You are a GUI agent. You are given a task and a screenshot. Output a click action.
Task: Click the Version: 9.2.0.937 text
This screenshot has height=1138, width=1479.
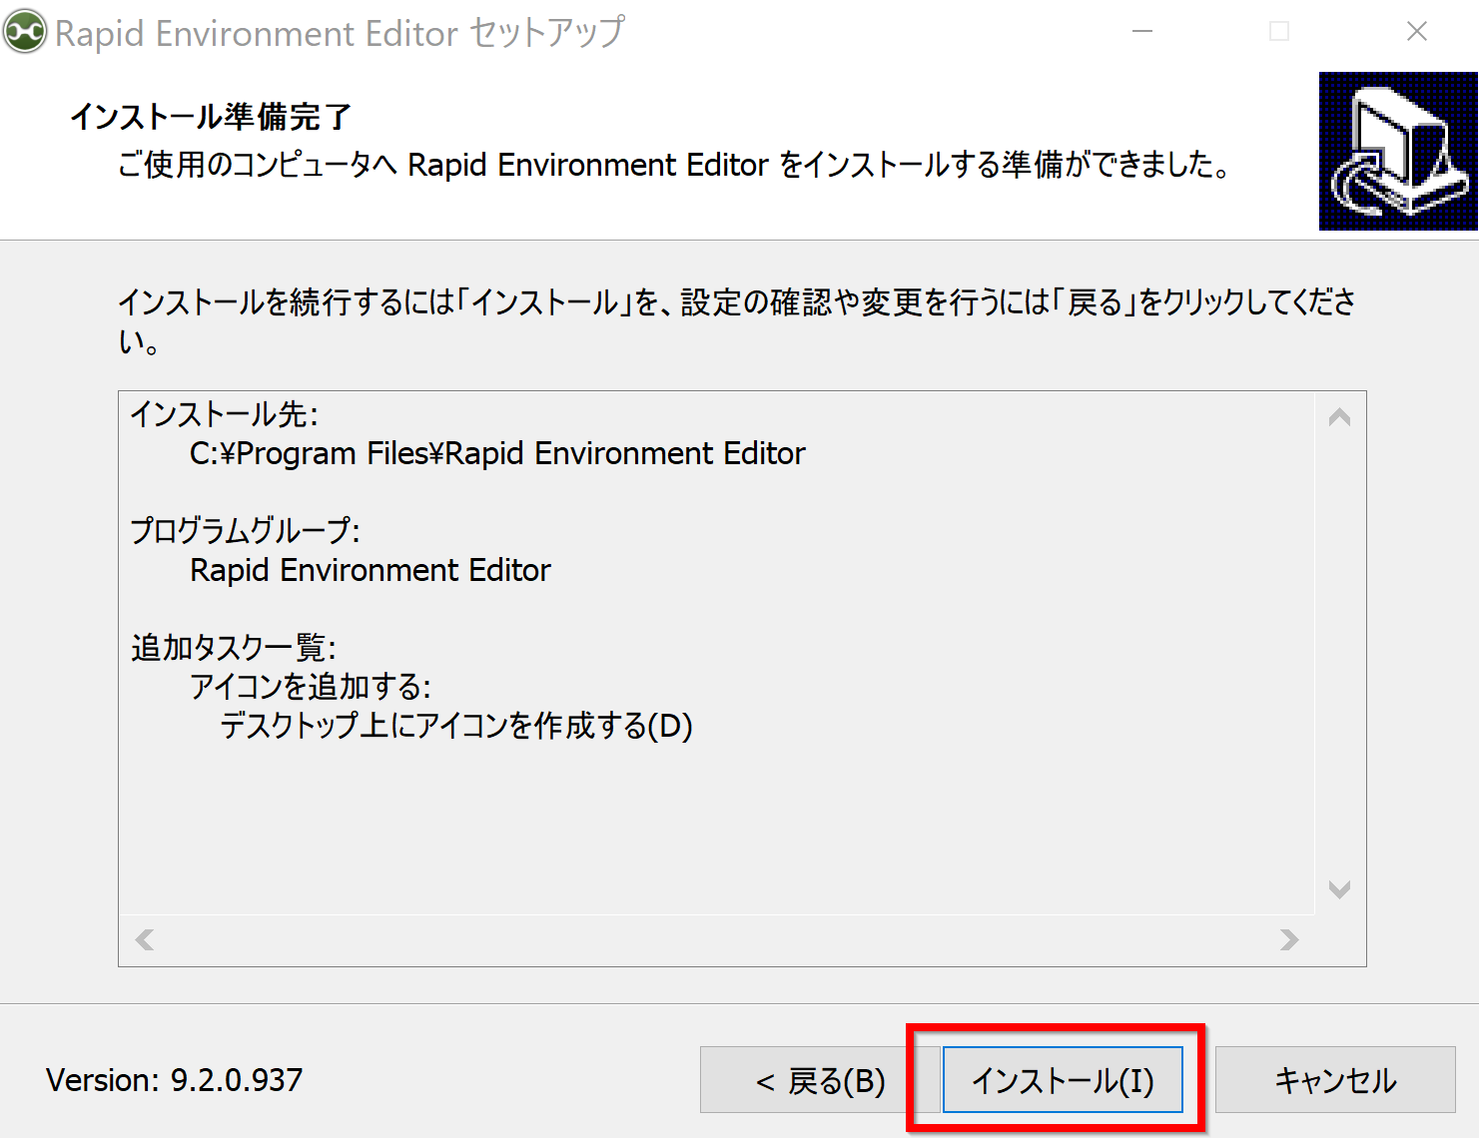pos(175,1080)
